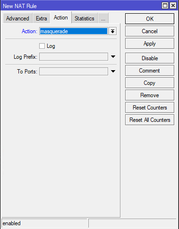Screen dimensions: 179x229
Task: Maximize the New NAT Rule window
Action: (x=165, y=6)
